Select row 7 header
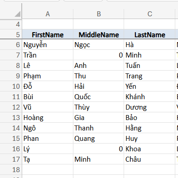This screenshot has height=178, width=178. (11, 55)
